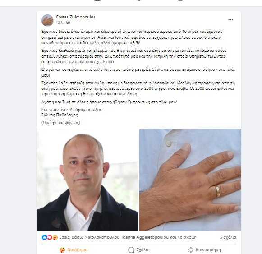Open the hand-on-chest photo

[x=190, y=180]
